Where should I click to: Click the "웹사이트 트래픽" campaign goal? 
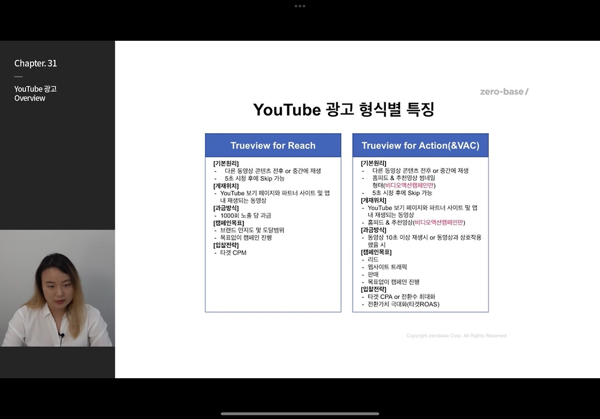pyautogui.click(x=387, y=267)
